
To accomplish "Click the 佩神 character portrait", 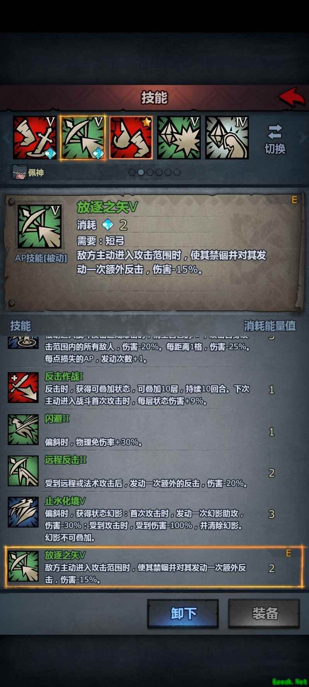I will coord(19,172).
